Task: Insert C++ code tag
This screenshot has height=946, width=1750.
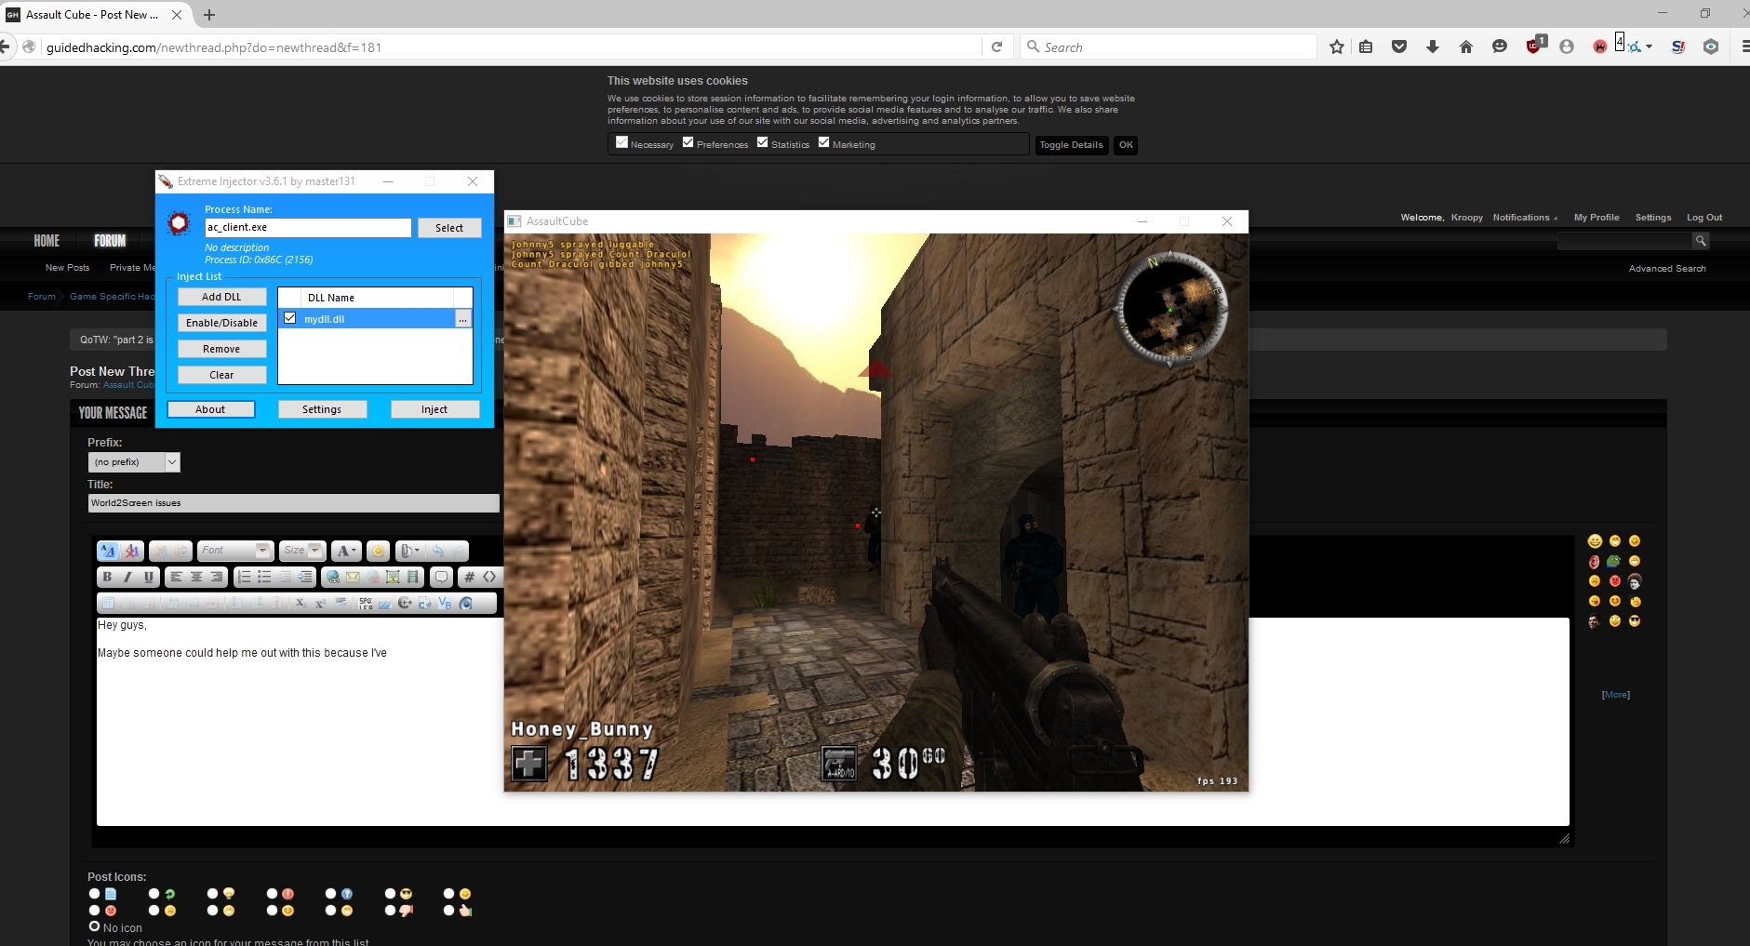Action: [405, 603]
